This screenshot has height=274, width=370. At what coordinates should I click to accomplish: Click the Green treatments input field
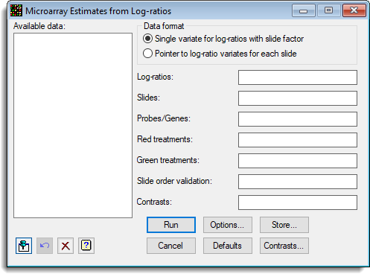tap(298, 161)
